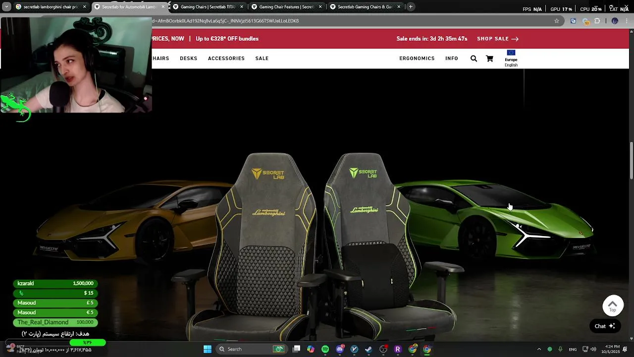Image resolution: width=634 pixels, height=357 pixels.
Task: Open Copilot from the taskbar
Action: (x=311, y=349)
